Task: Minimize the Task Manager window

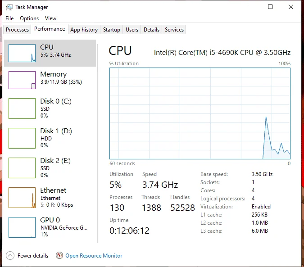Action: (250, 7)
